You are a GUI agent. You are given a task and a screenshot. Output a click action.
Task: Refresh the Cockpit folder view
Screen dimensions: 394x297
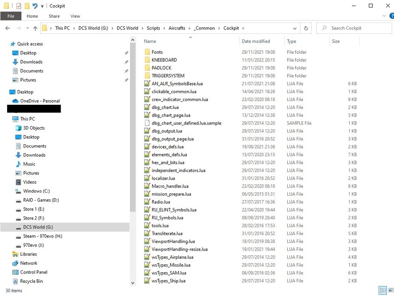click(x=306, y=28)
